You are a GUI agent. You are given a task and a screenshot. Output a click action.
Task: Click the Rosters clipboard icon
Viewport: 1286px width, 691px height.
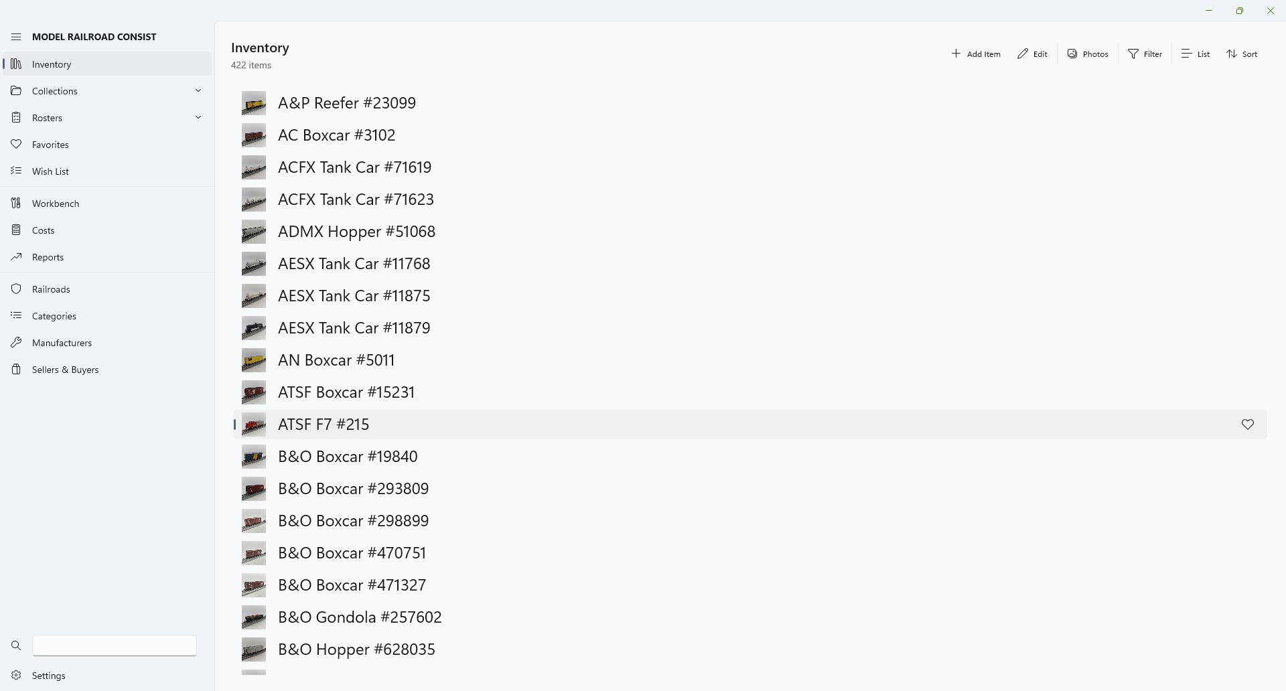(x=16, y=118)
